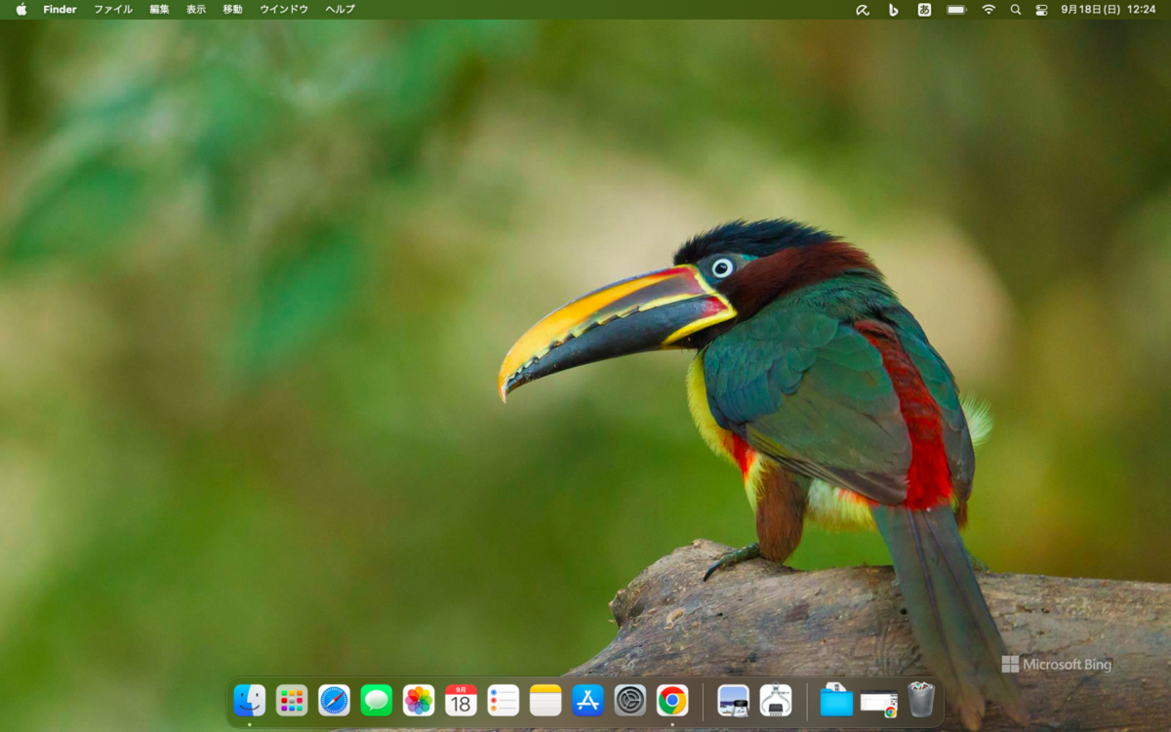
Task: Launch Google Chrome
Action: tap(671, 700)
